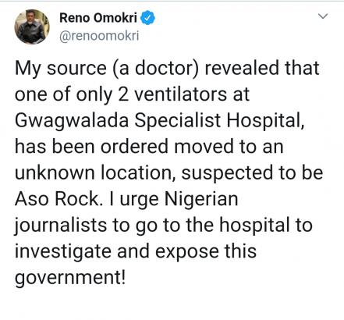Click the phrase 'investigate and expose this'

(x=136, y=251)
